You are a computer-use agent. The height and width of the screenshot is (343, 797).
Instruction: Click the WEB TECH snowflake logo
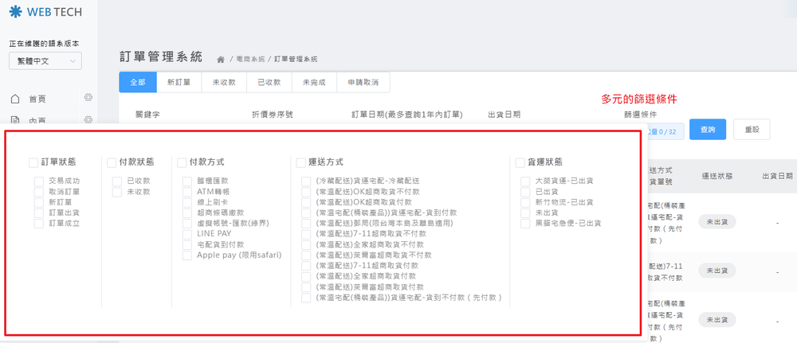point(16,12)
